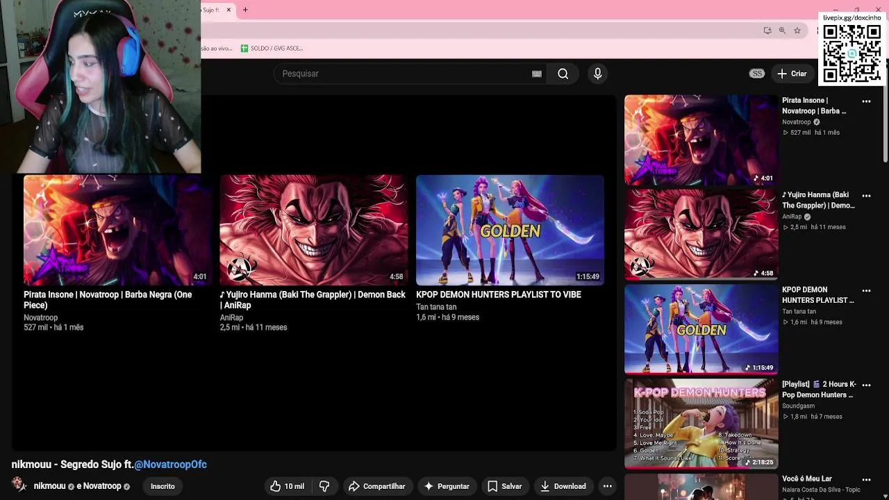This screenshot has height=500, width=889.
Task: Click the Download button
Action: pos(563,486)
